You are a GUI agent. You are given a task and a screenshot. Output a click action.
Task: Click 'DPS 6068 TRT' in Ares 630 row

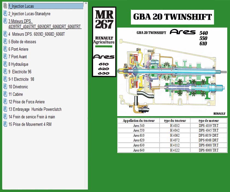tap(209, 145)
